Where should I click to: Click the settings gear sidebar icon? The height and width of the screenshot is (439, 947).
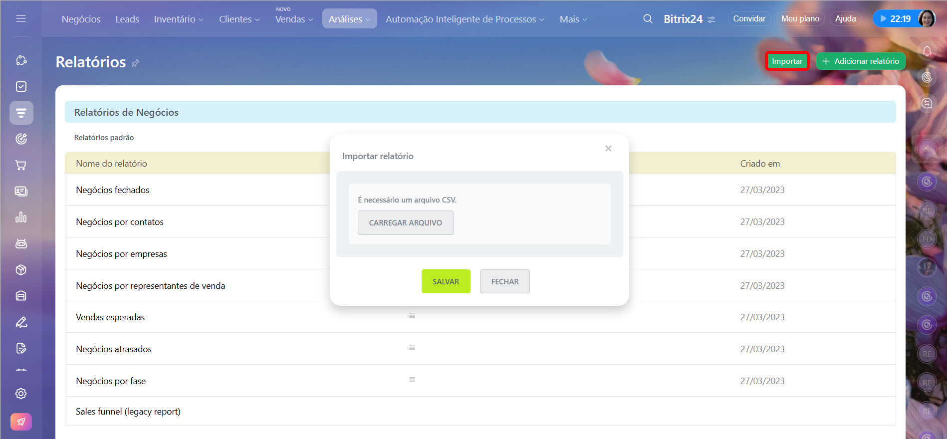pyautogui.click(x=21, y=394)
